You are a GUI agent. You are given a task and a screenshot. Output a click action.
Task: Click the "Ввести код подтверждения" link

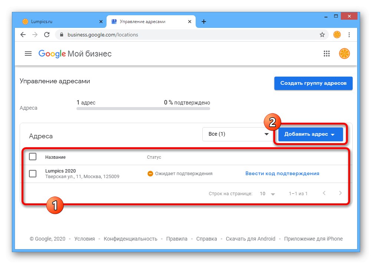point(282,174)
